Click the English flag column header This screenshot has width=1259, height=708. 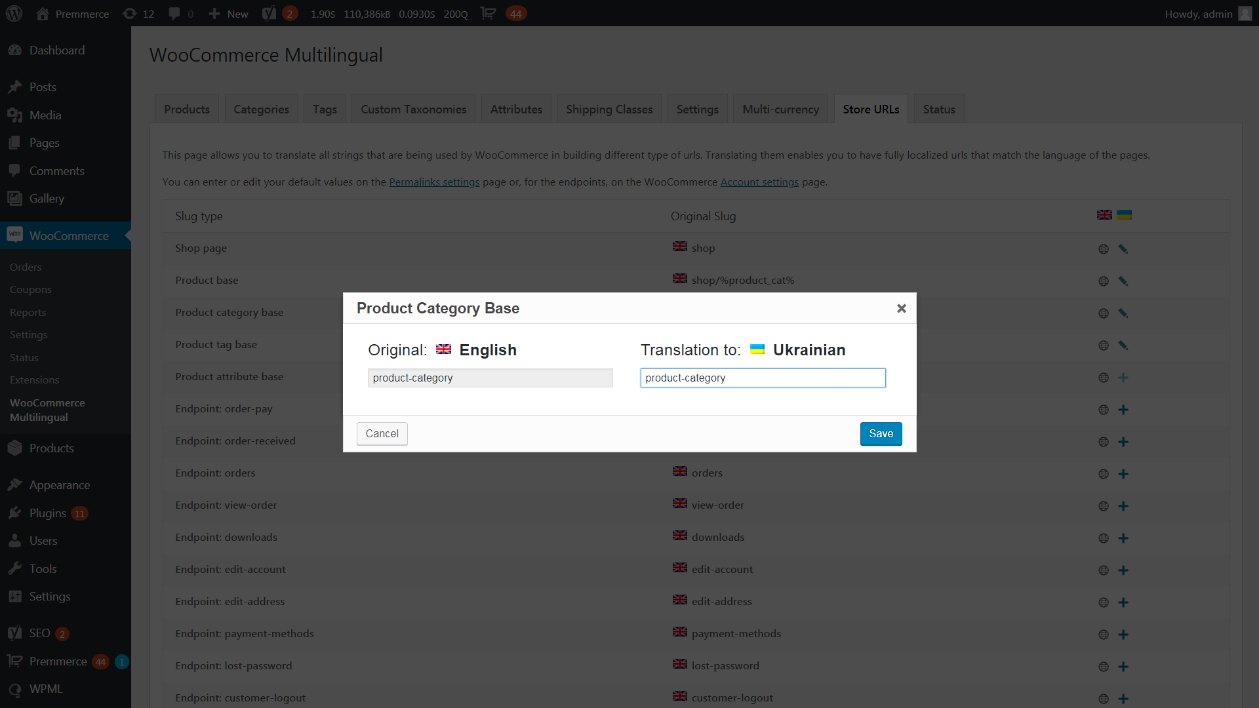[1104, 215]
